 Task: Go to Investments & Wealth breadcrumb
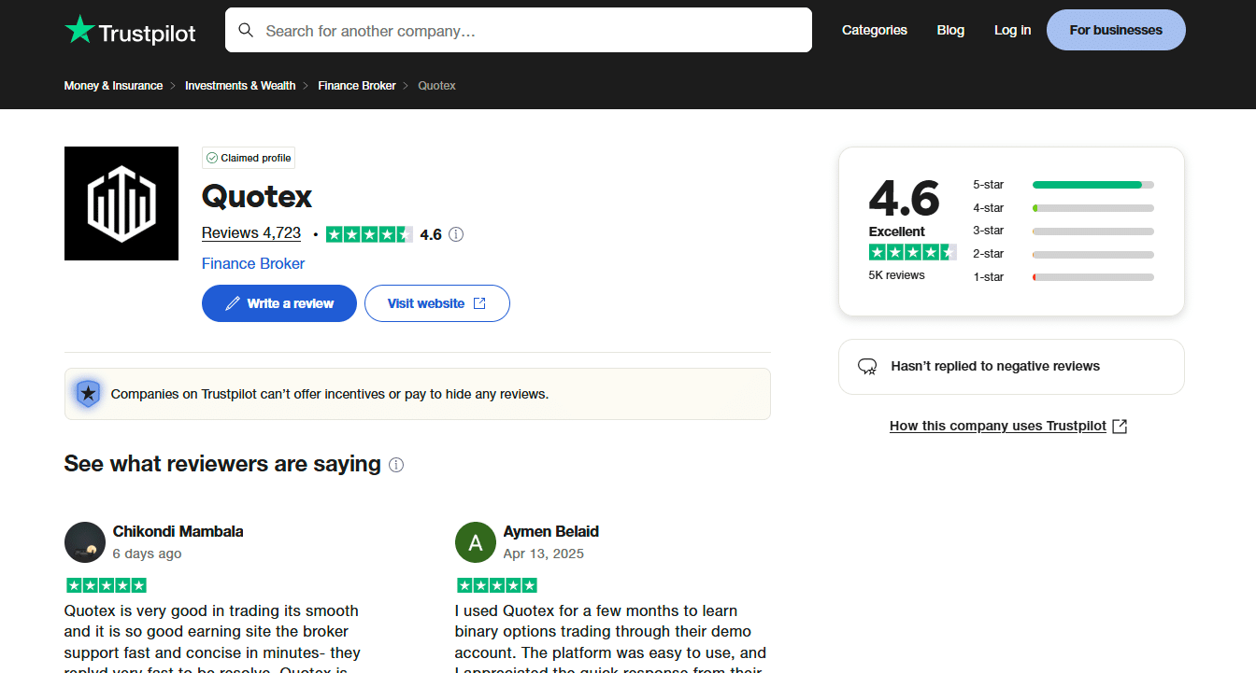[x=240, y=85]
